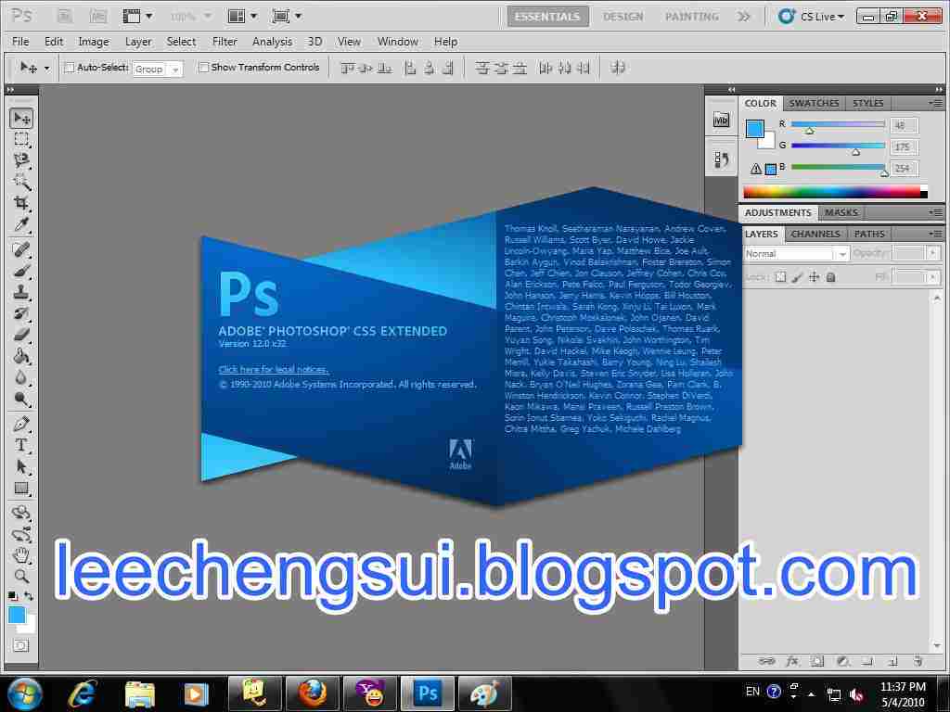Select the Rectangular Marquee tool

[x=22, y=139]
